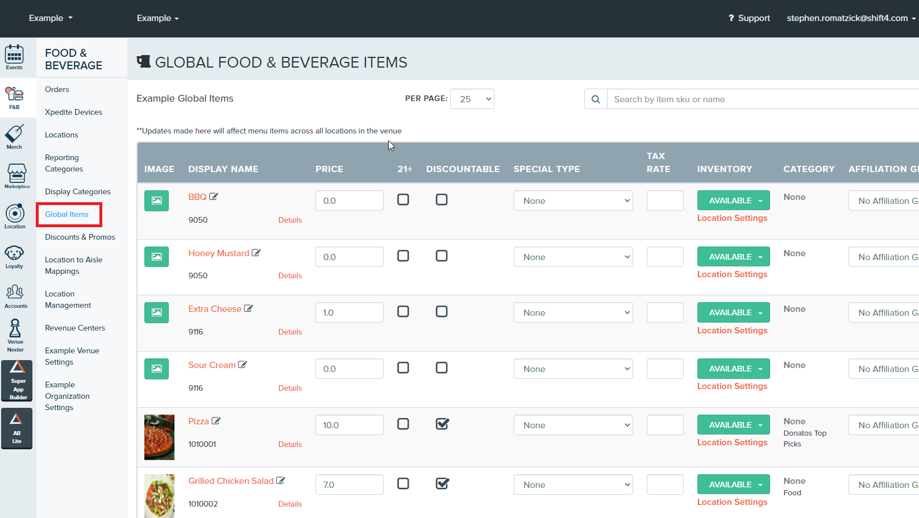Open Revenue Centers in the sidebar
The height and width of the screenshot is (518, 919).
pos(75,328)
